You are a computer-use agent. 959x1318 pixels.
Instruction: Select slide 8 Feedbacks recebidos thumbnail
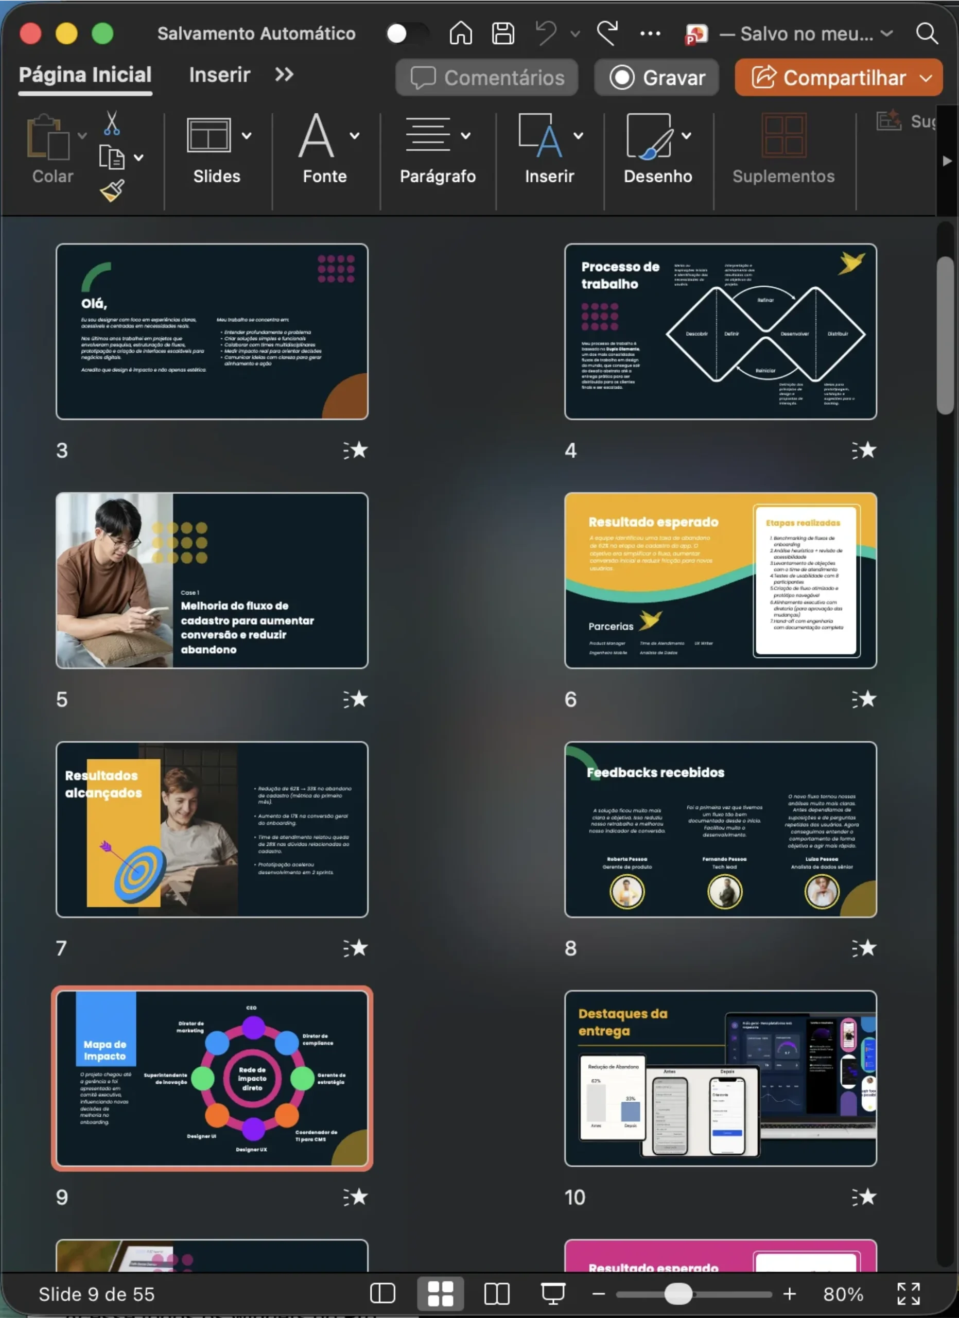720,829
